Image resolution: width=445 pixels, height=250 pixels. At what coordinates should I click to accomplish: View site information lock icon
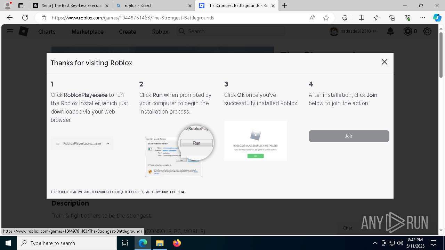click(43, 18)
